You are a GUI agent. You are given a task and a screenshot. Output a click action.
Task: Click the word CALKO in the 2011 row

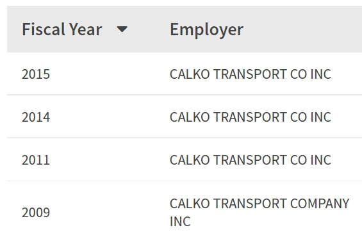(190, 160)
